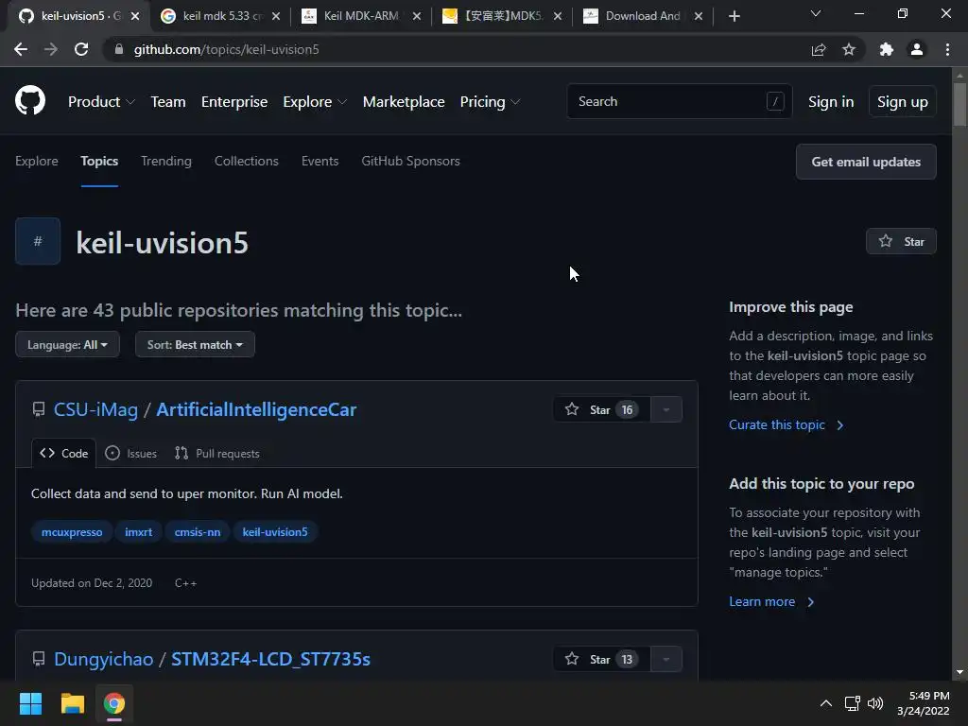Expand Explore menu dropdown

pyautogui.click(x=315, y=102)
